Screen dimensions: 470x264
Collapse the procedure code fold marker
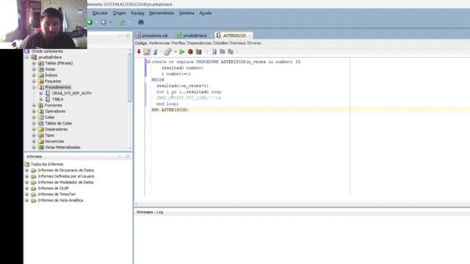[x=148, y=62]
